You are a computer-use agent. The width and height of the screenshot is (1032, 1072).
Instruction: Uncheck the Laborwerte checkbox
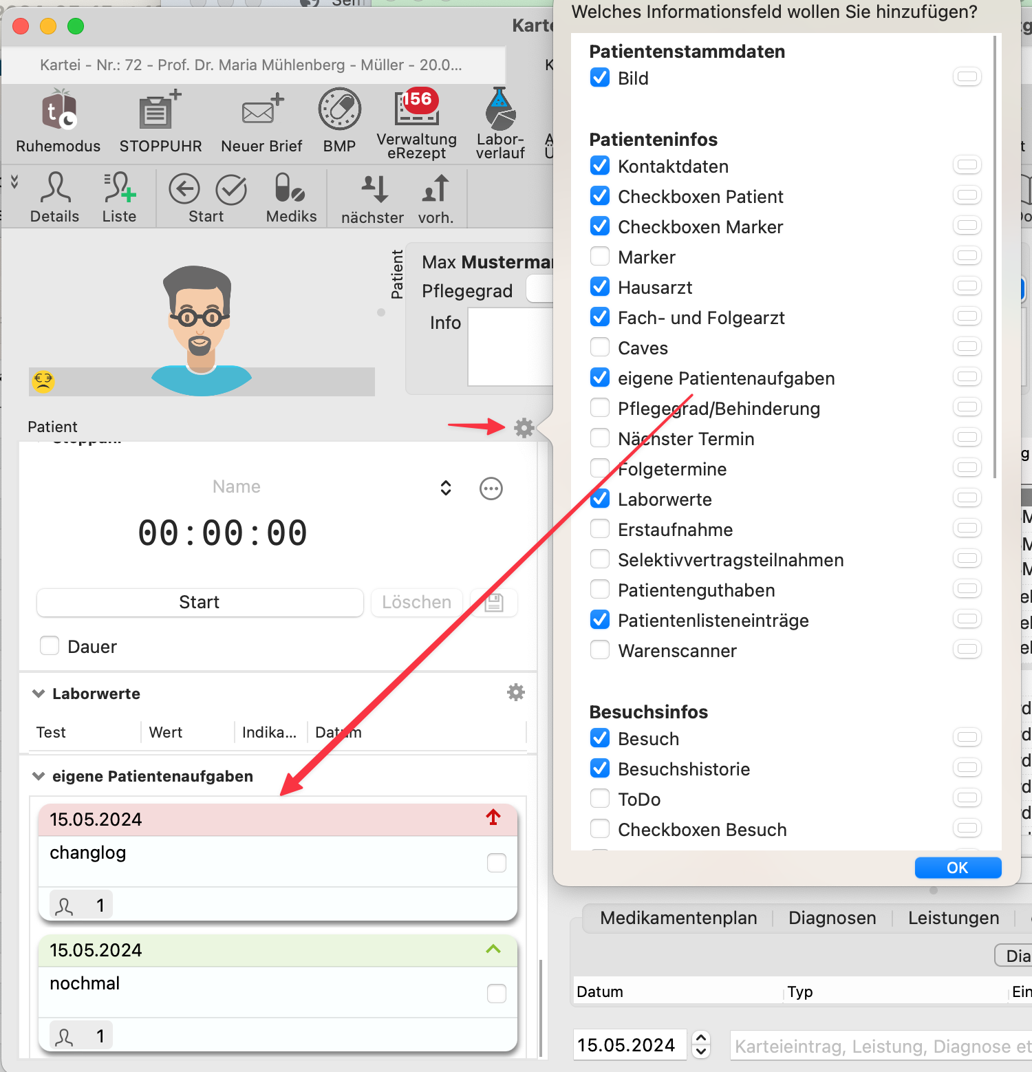point(600,498)
